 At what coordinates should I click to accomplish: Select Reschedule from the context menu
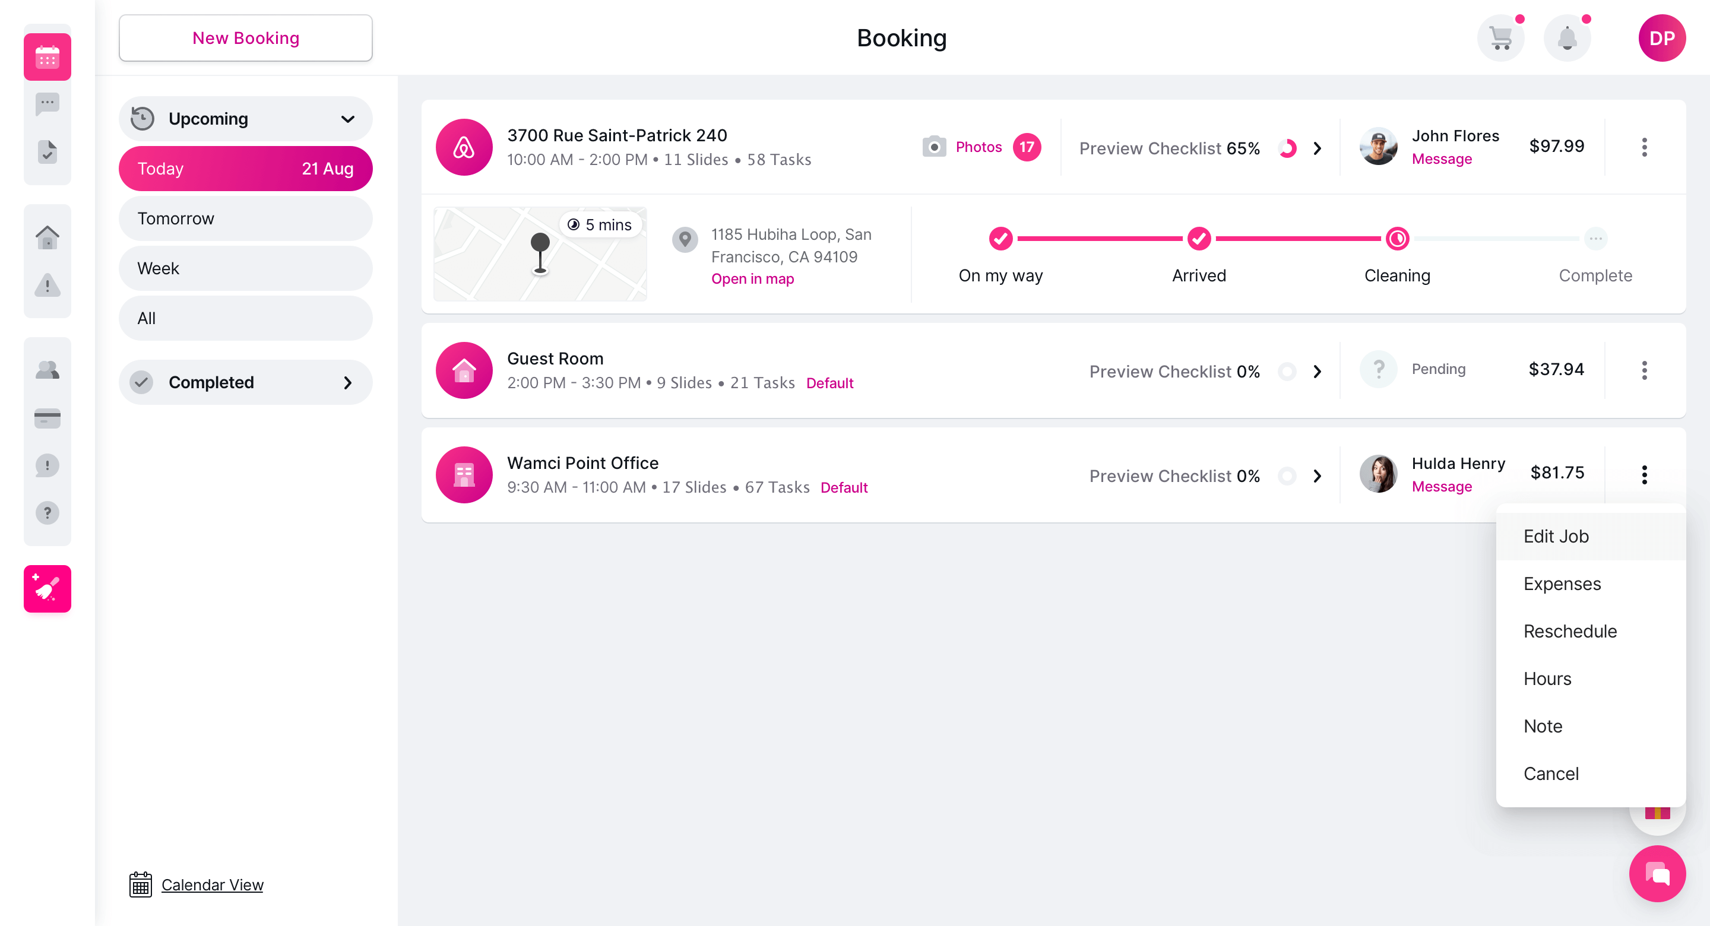tap(1570, 630)
